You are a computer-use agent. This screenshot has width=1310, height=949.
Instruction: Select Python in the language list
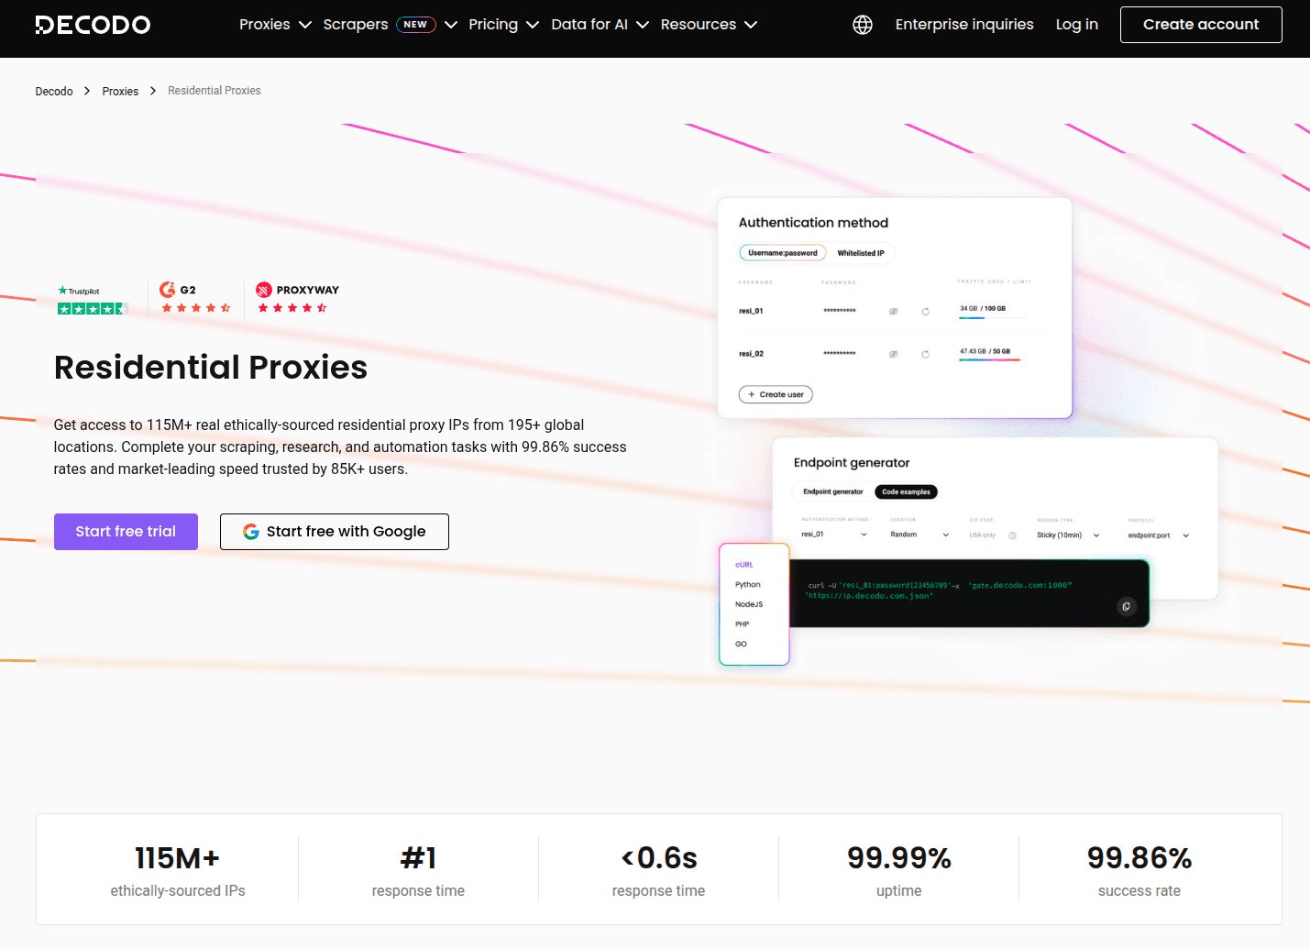point(748,585)
